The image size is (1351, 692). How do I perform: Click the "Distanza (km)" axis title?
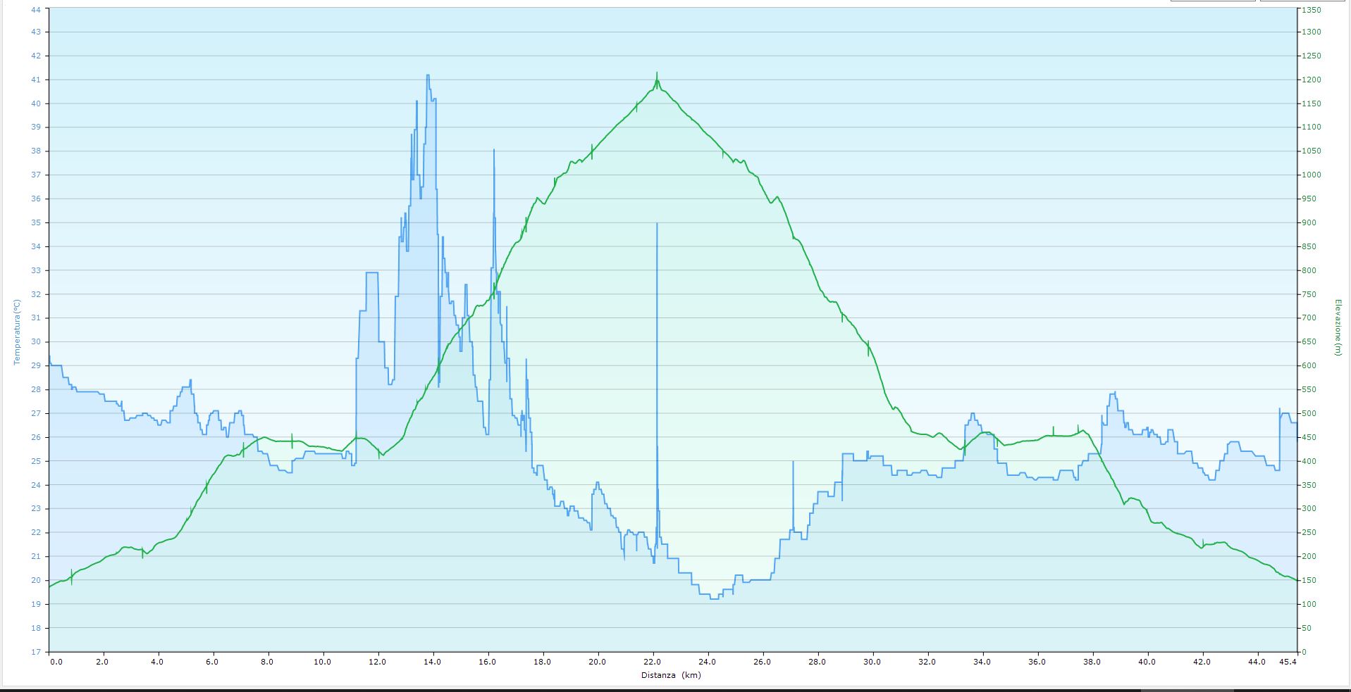[x=671, y=675]
